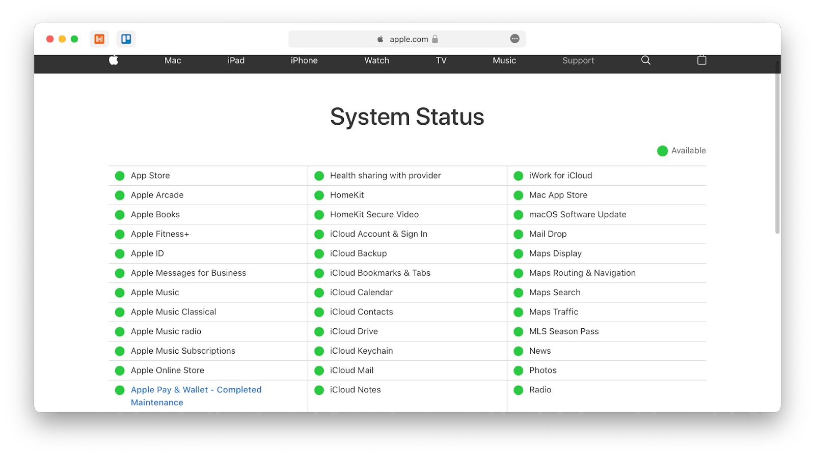815x457 pixels.
Task: Select the Apple Books row text
Action: pos(155,215)
